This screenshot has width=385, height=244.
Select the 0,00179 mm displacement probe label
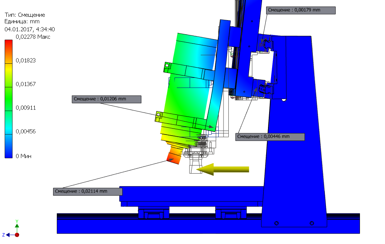[x=301, y=10]
